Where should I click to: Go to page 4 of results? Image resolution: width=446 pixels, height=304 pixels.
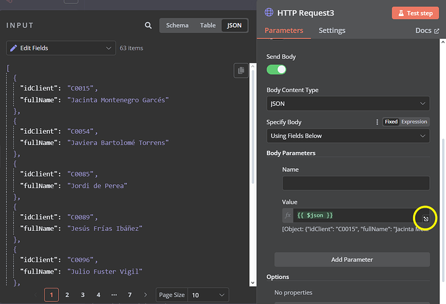coord(98,295)
